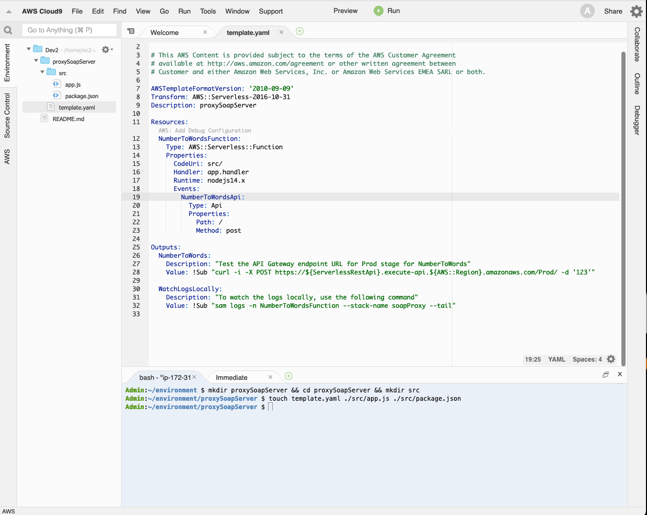This screenshot has width=647, height=515.
Task: Click the Preview button
Action: [x=345, y=11]
